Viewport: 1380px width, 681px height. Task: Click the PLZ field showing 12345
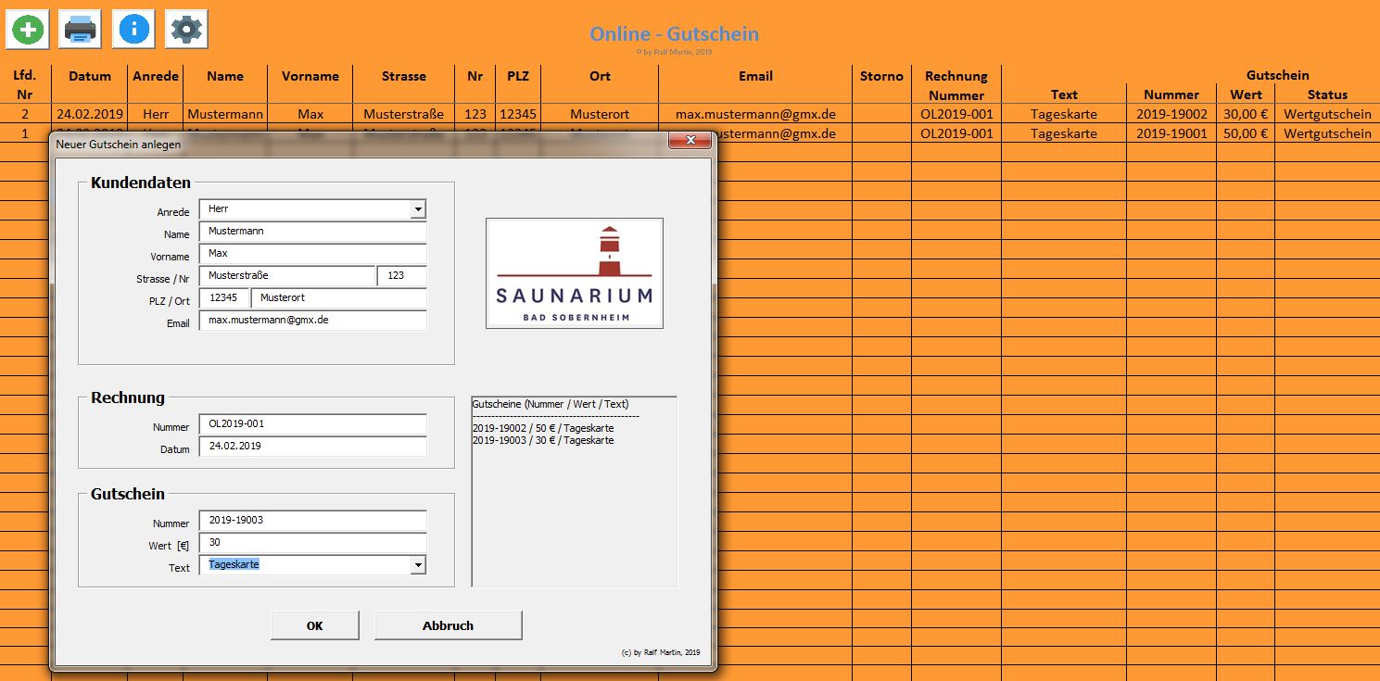coord(224,298)
